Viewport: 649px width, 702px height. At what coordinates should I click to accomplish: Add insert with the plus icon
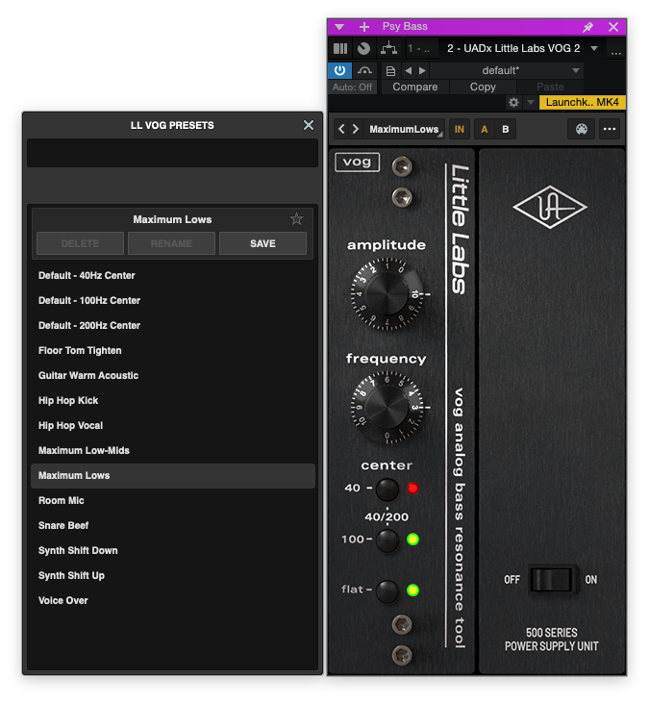363,27
